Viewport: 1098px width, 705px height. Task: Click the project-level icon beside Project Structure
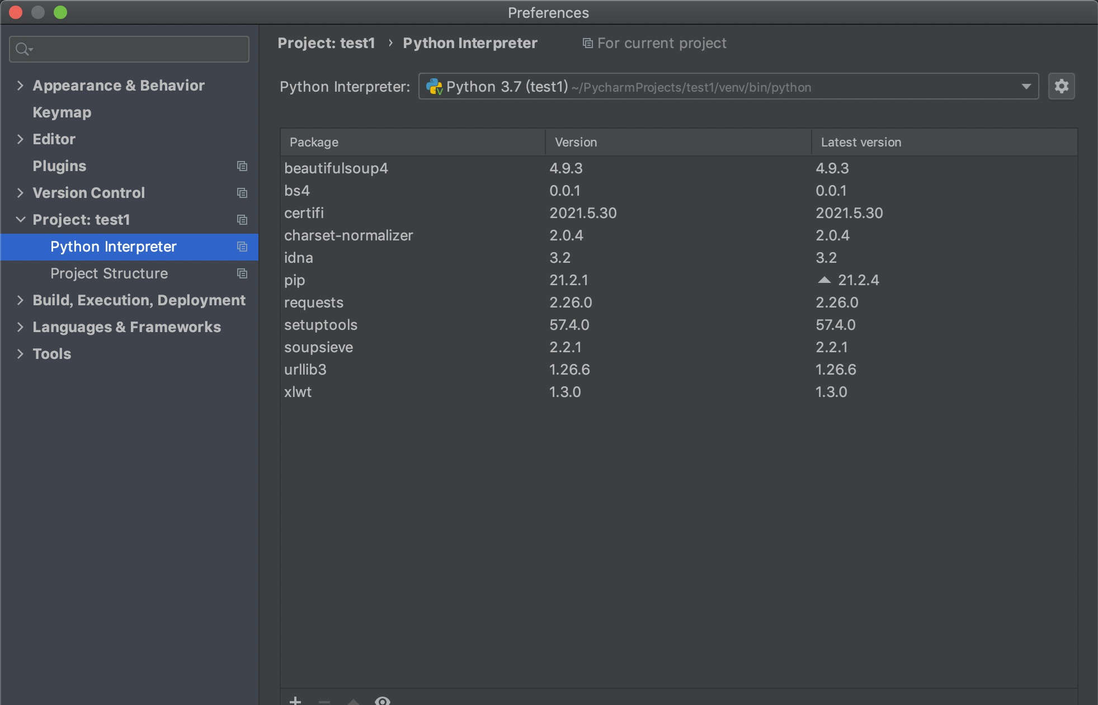(242, 273)
